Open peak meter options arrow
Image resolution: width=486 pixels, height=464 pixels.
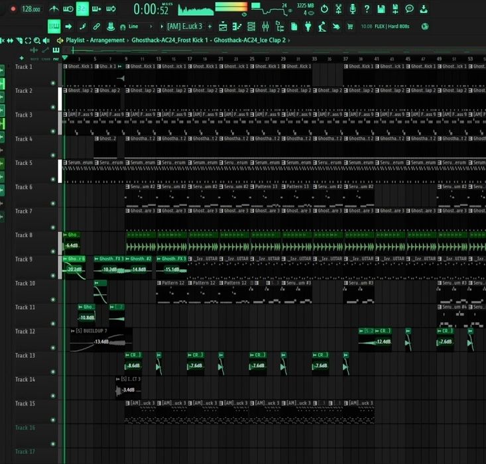click(x=244, y=15)
